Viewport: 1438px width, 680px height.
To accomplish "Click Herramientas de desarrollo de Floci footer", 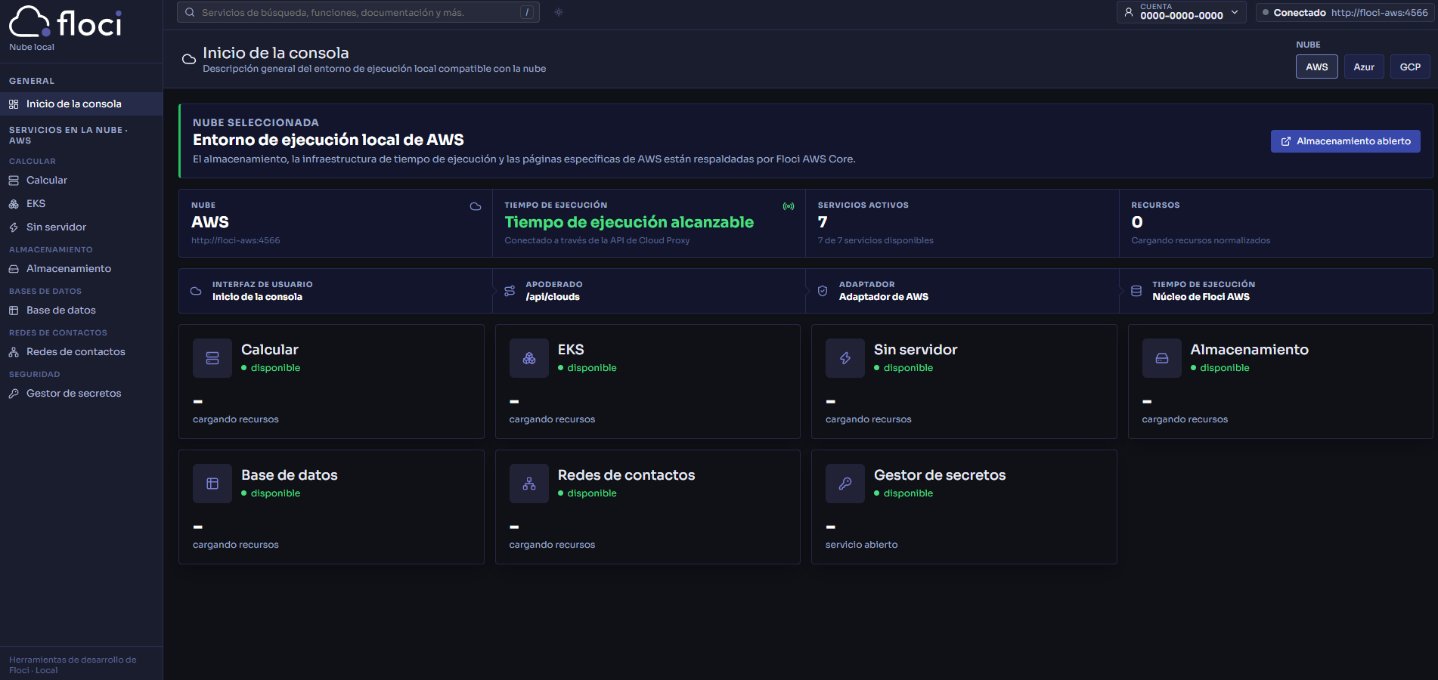I will pyautogui.click(x=73, y=665).
